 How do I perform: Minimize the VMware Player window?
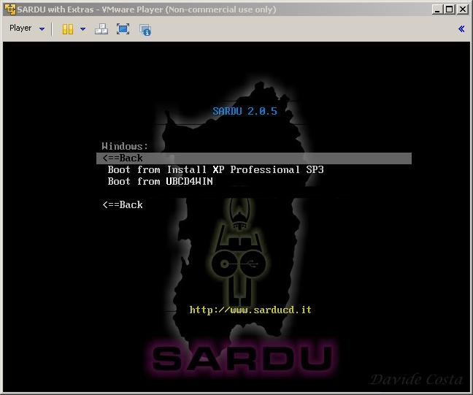click(437, 9)
